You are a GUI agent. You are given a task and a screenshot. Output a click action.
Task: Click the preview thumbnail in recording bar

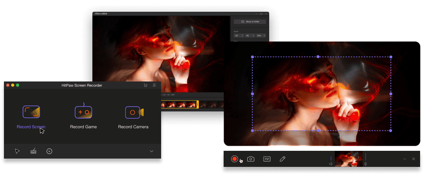coord(349,159)
